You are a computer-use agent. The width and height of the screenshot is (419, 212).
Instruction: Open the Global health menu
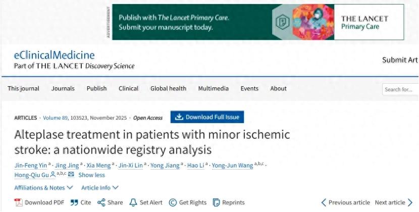pos(168,88)
